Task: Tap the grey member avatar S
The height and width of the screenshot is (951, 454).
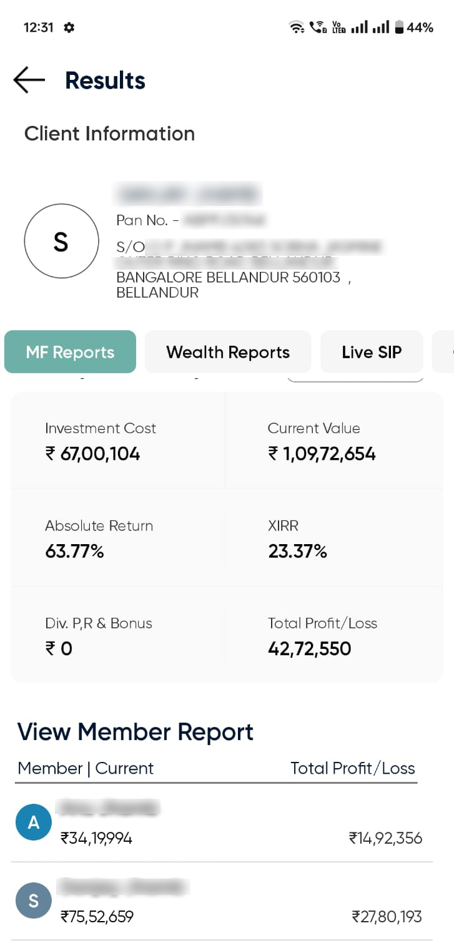Action: [33, 900]
